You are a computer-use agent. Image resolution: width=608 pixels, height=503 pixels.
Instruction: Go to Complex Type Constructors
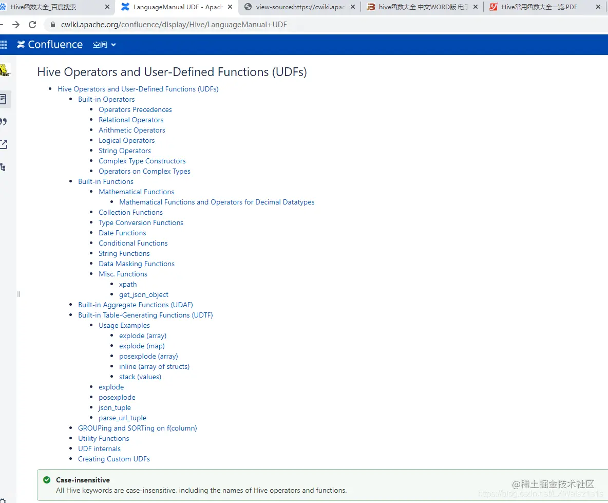142,161
